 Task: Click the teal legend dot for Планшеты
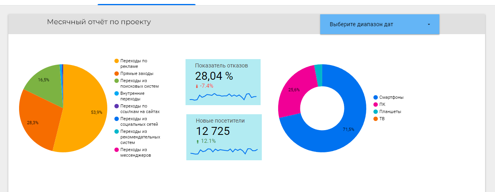click(x=375, y=111)
